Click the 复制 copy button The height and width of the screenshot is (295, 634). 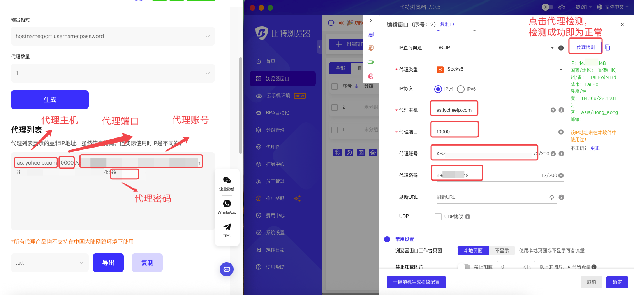(147, 263)
